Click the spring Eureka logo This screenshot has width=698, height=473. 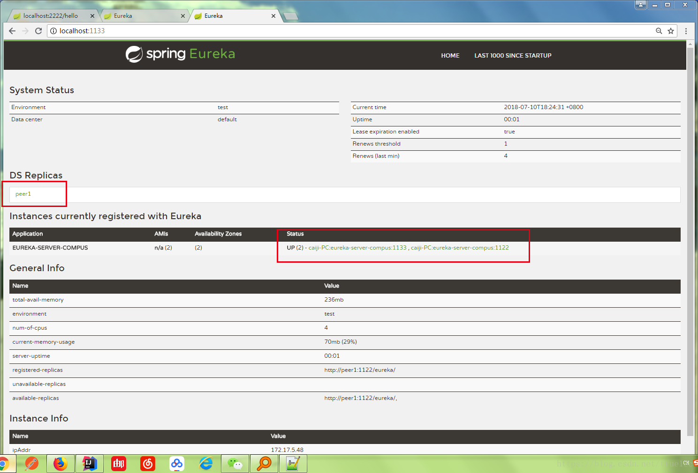(180, 54)
